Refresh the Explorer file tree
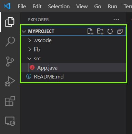This screenshot has height=134, width=132. (110, 32)
